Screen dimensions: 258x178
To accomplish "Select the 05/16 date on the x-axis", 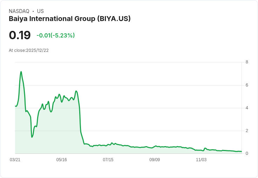I will pyautogui.click(x=61, y=160).
